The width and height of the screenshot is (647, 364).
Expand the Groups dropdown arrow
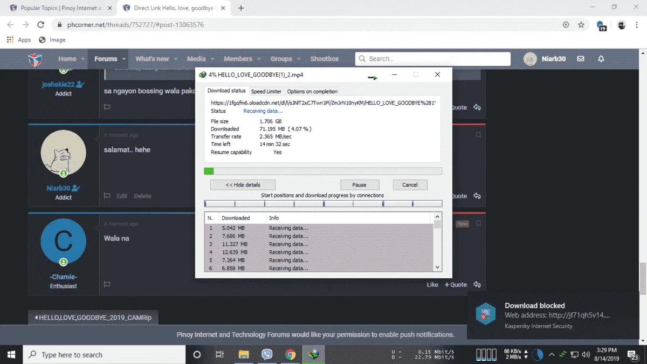pyautogui.click(x=298, y=59)
